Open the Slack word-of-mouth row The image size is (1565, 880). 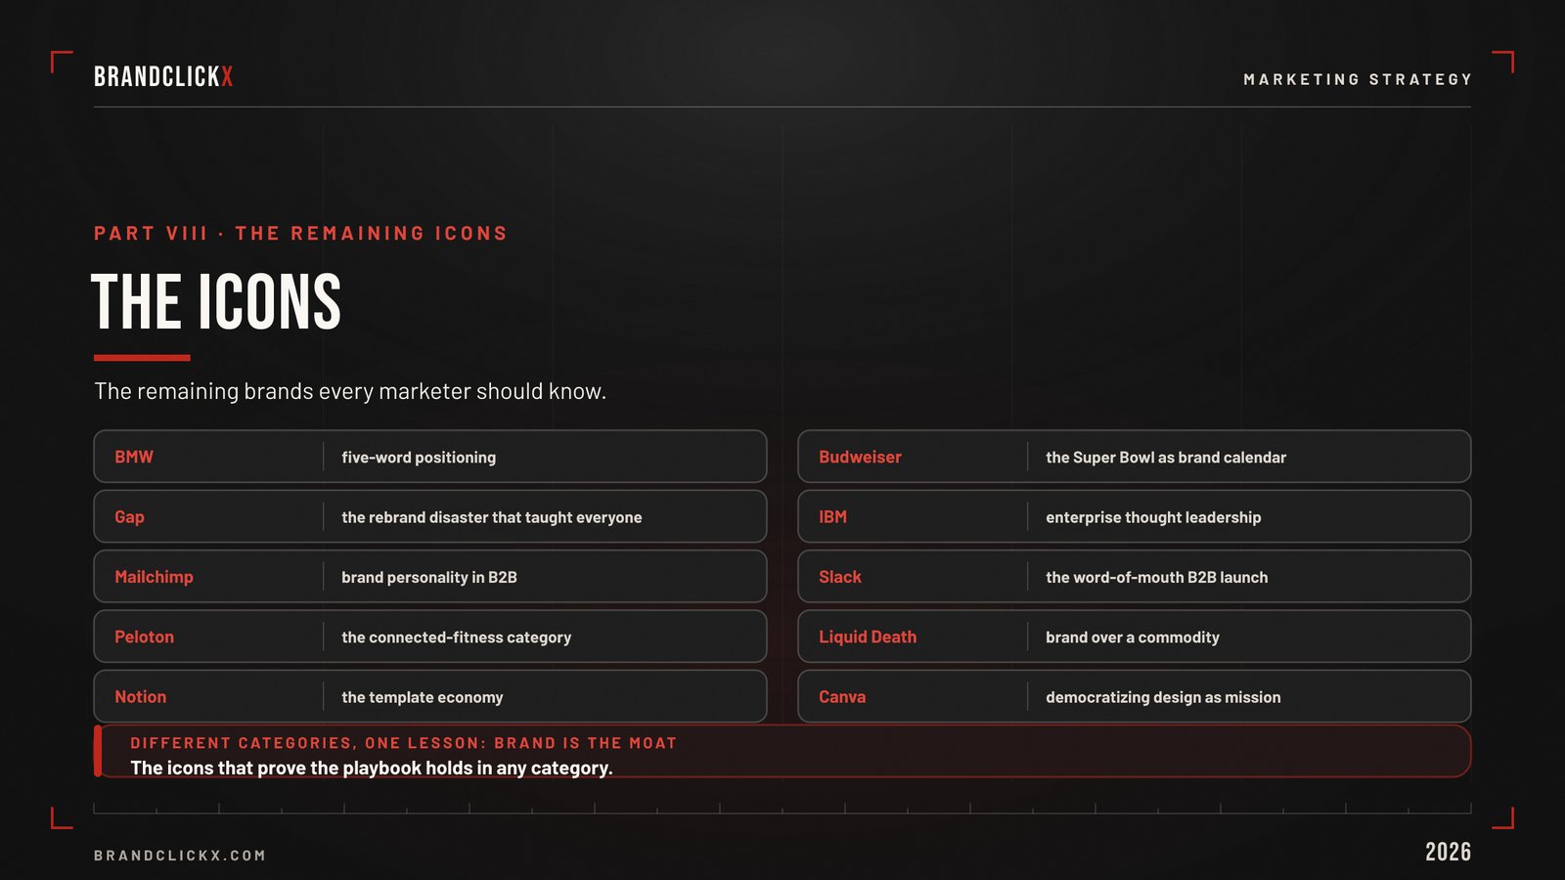pos(1135,577)
